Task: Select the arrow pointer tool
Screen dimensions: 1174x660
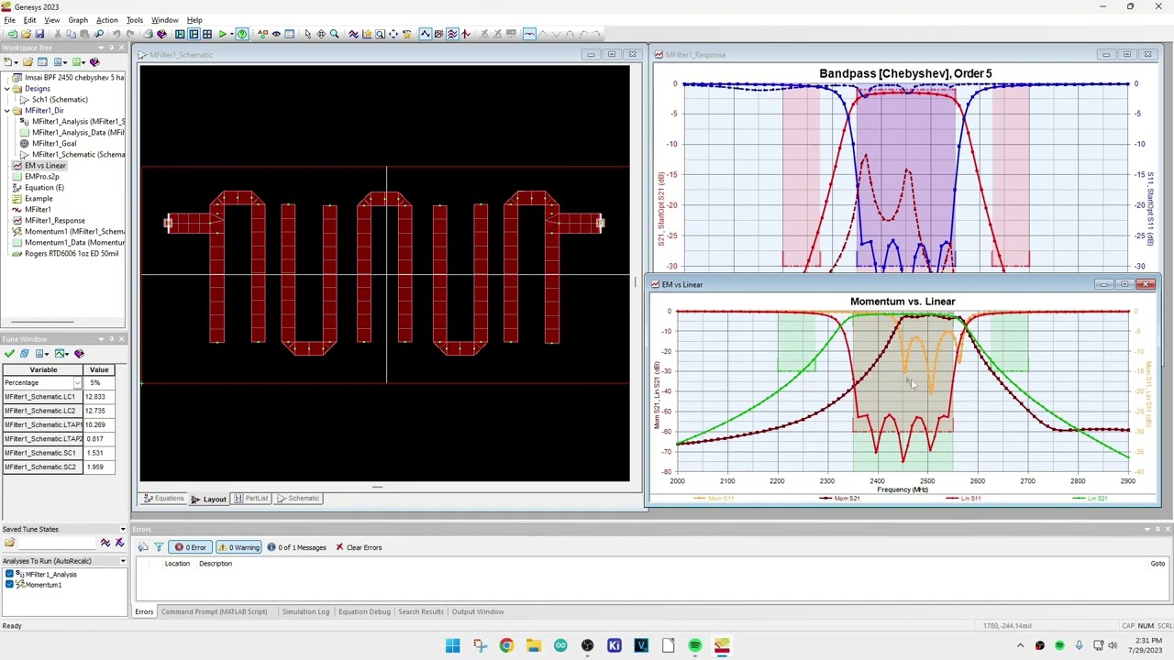Action: (x=307, y=34)
